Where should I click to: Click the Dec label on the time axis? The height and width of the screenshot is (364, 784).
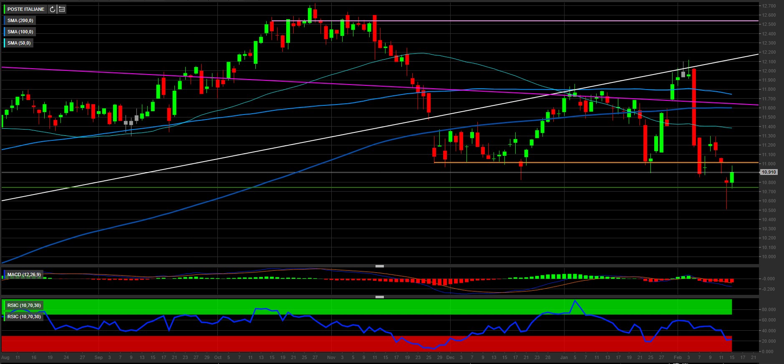click(x=450, y=357)
